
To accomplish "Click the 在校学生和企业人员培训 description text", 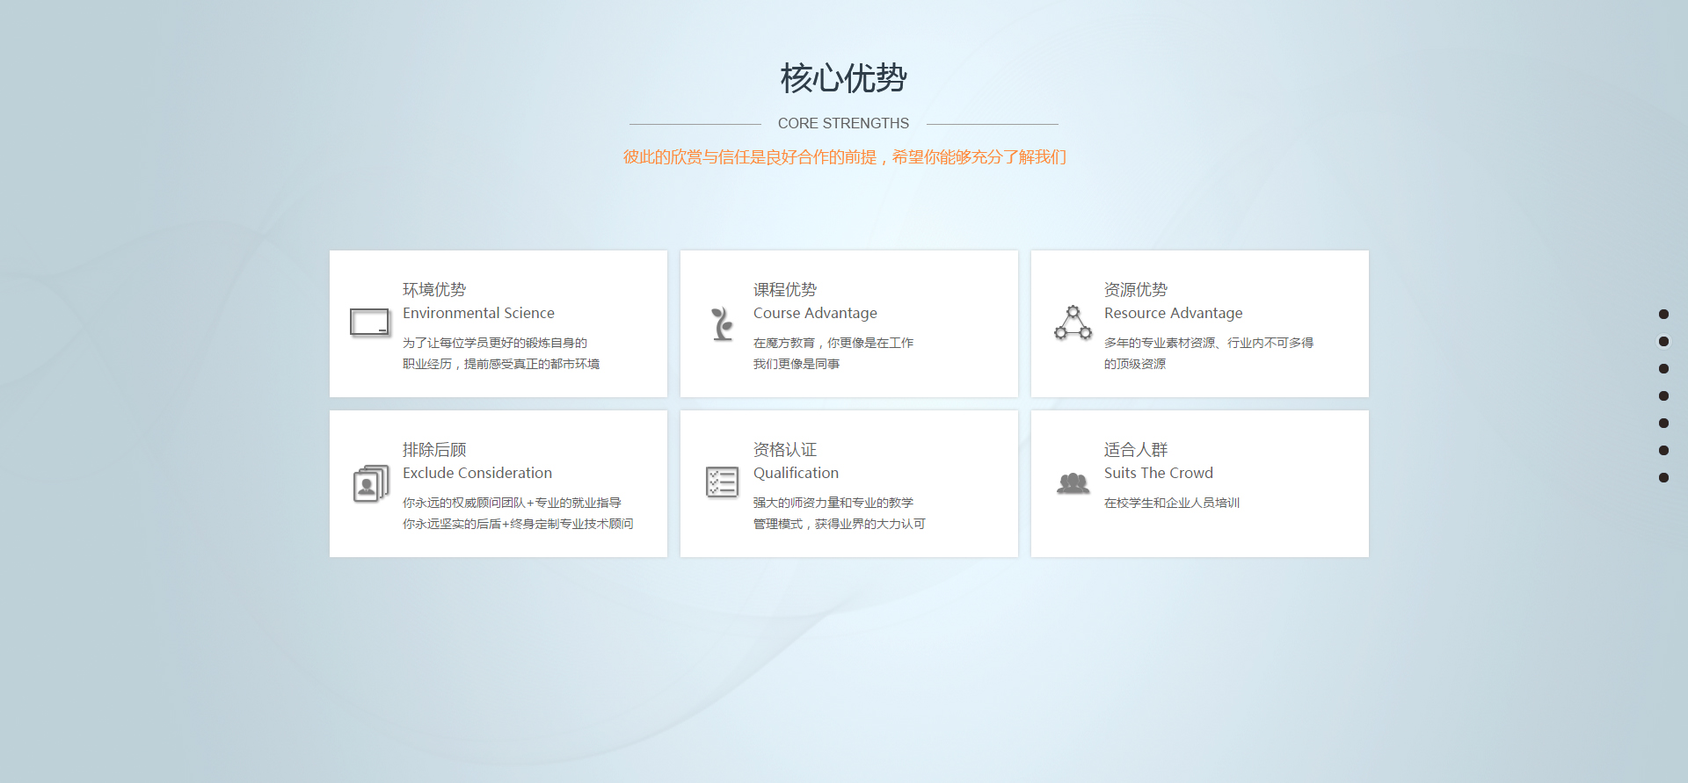I will pyautogui.click(x=1171, y=503).
